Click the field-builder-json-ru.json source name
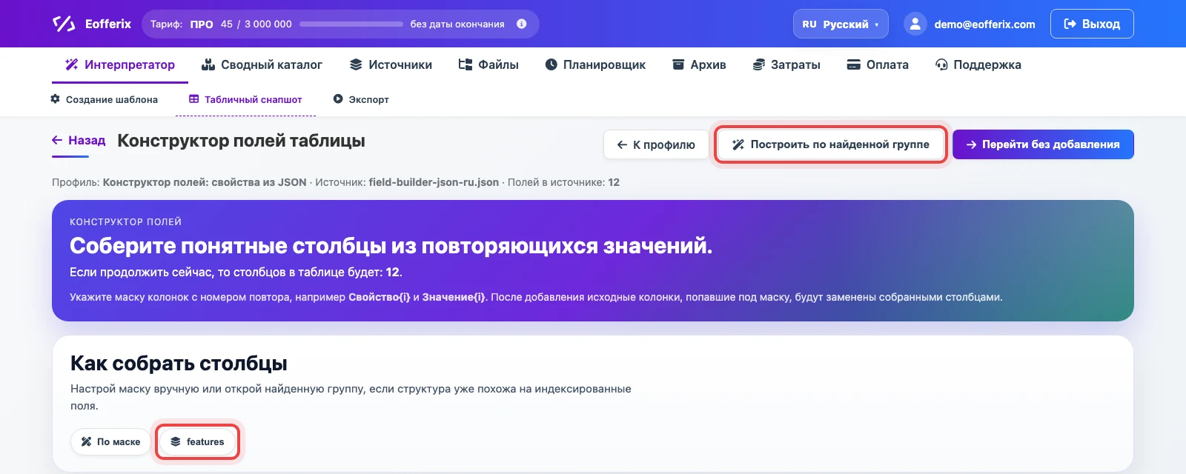Image resolution: width=1186 pixels, height=474 pixels. pos(434,182)
